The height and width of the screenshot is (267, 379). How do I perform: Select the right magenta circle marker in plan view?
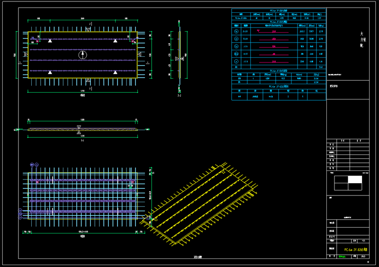pyautogui.click(x=133, y=41)
